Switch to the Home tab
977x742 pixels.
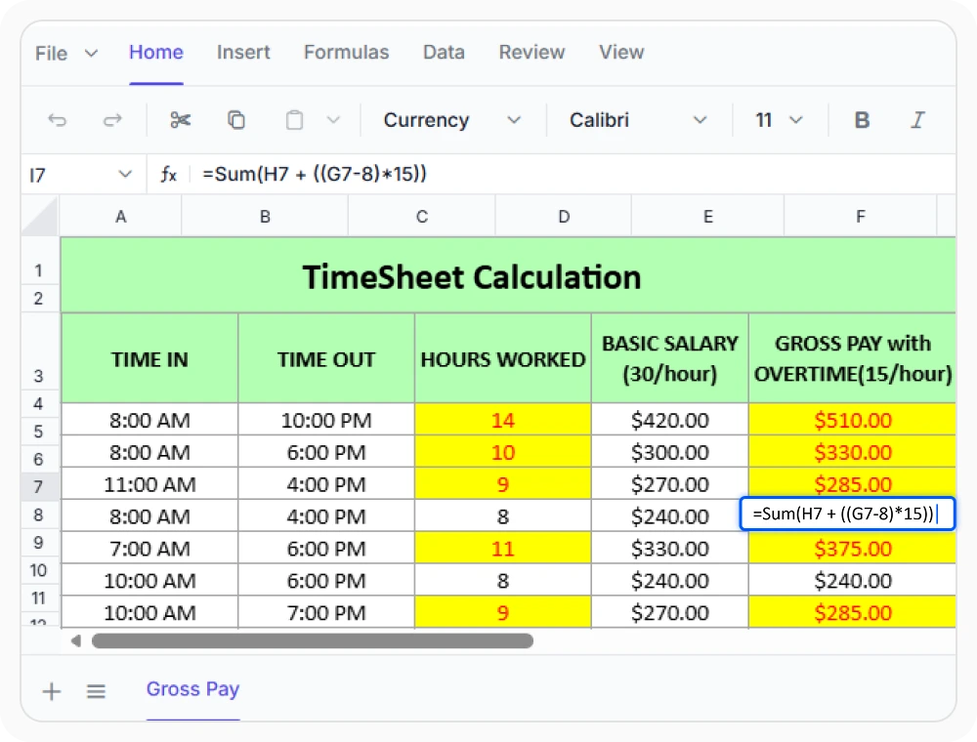tap(155, 53)
